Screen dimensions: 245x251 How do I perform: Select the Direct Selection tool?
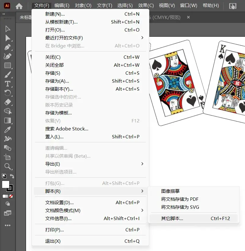8,38
